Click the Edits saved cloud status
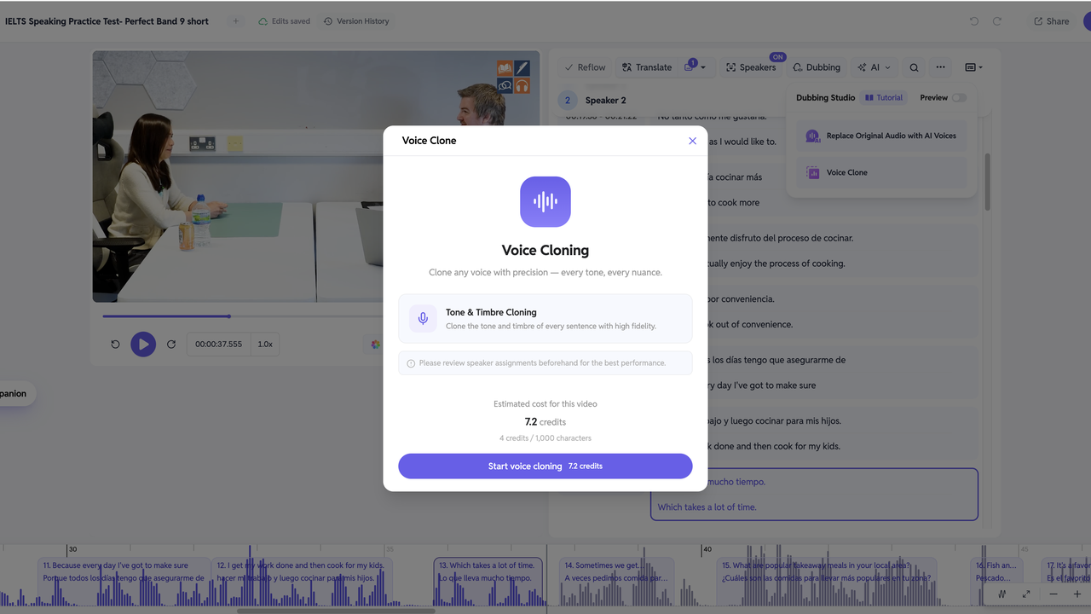The height and width of the screenshot is (614, 1091). click(x=284, y=21)
